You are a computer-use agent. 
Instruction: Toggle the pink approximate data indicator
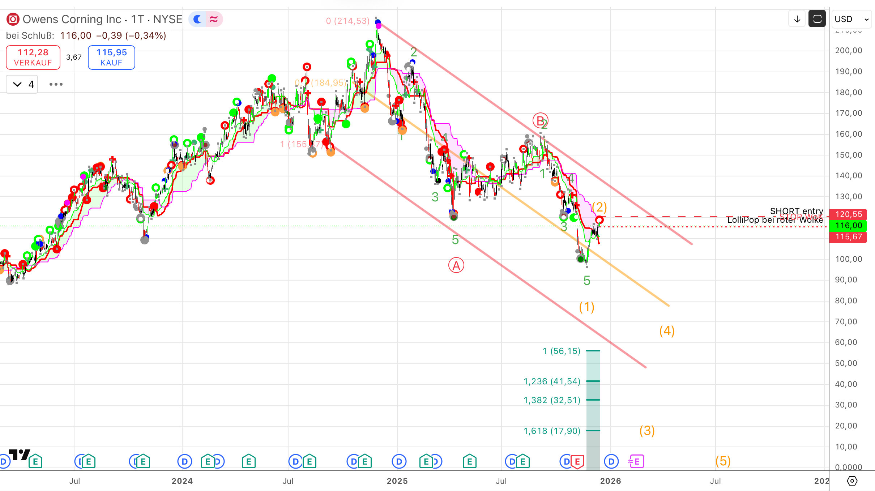[214, 19]
